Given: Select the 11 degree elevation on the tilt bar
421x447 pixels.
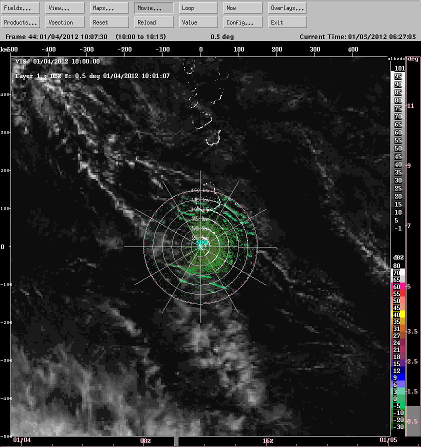Looking at the screenshot, I should 411,105.
